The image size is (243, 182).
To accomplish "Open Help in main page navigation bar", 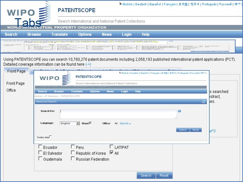I will (146, 34).
